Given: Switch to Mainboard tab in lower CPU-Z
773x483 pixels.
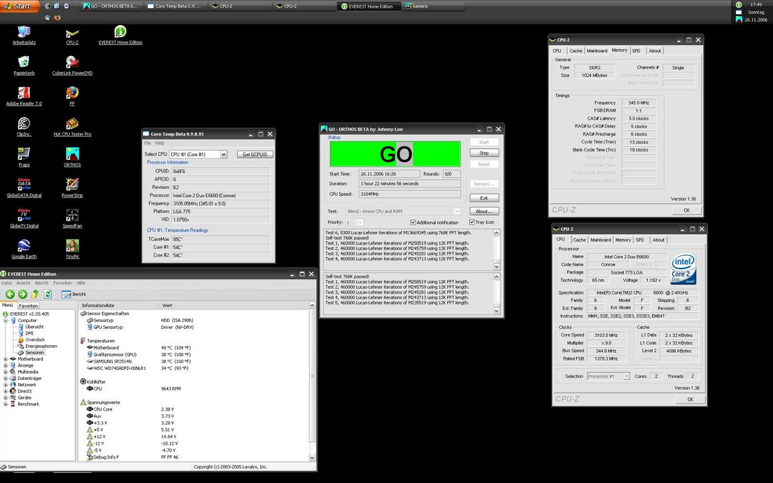Looking at the screenshot, I should (x=600, y=240).
